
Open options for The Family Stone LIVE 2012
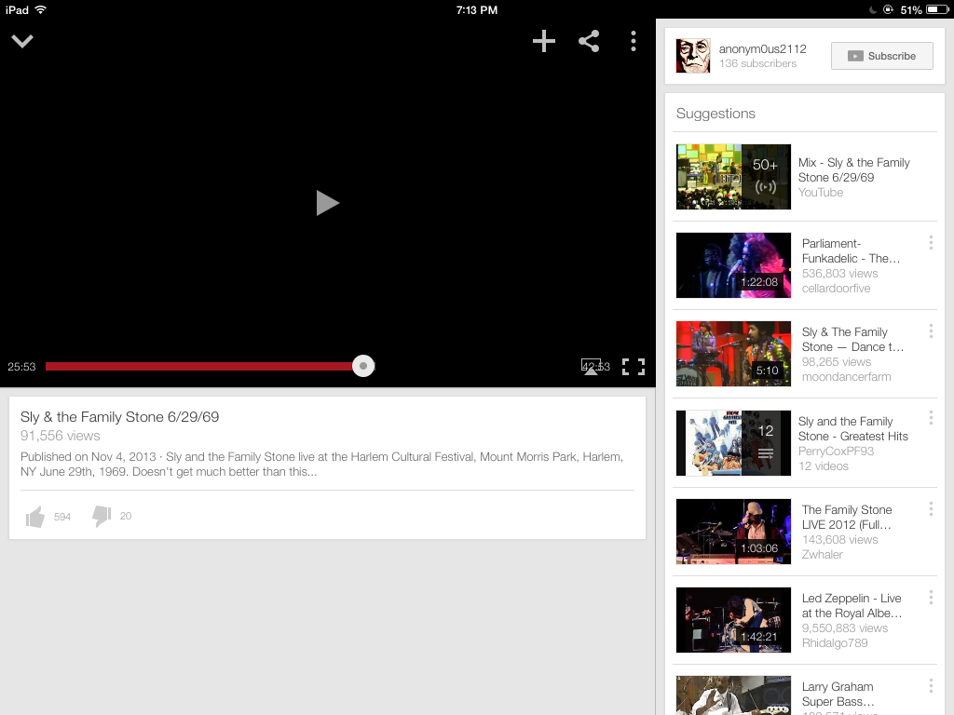930,509
